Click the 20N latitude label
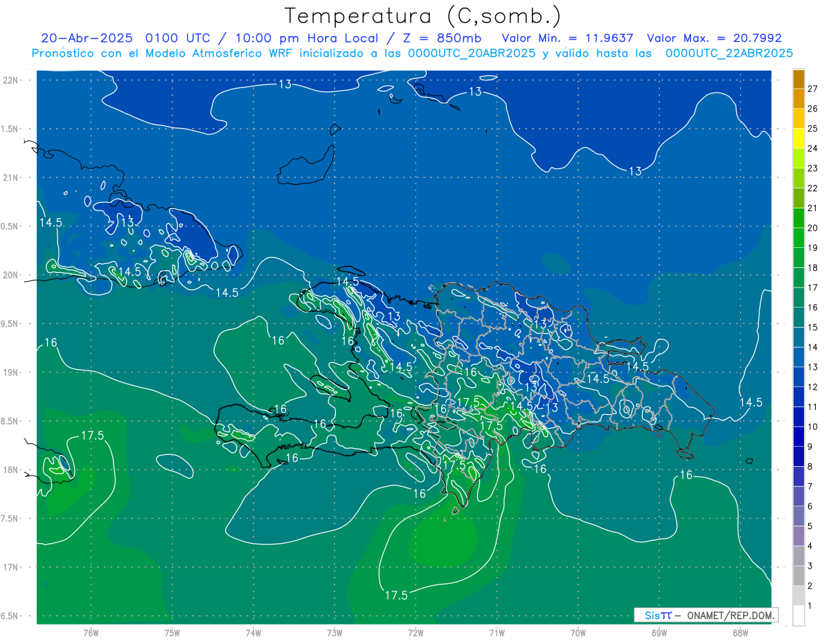831x642 pixels. [x=12, y=275]
